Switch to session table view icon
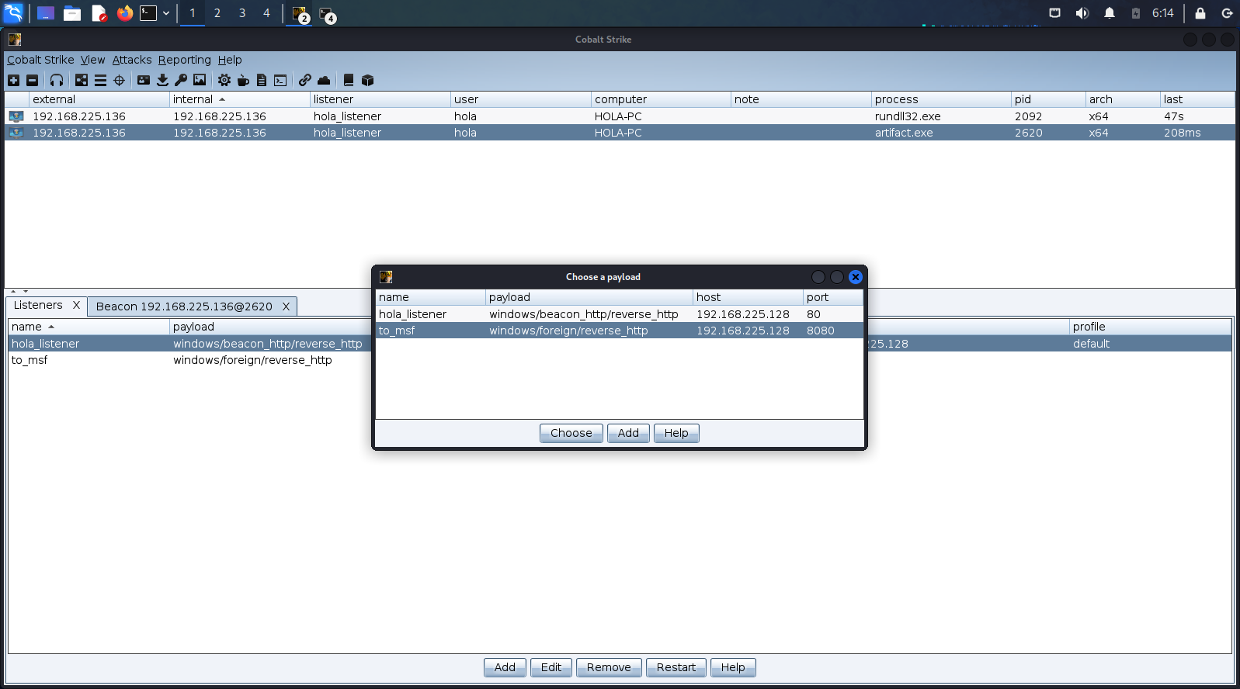 [x=100, y=80]
